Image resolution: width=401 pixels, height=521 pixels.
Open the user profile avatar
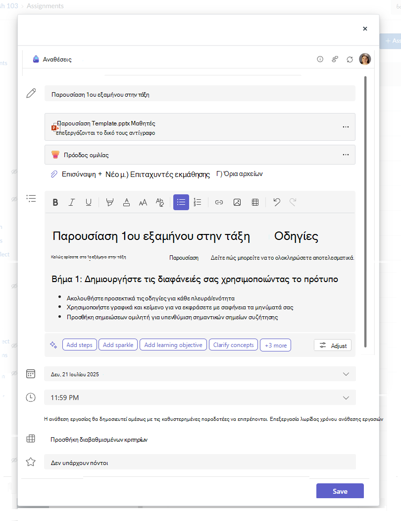pos(365,59)
